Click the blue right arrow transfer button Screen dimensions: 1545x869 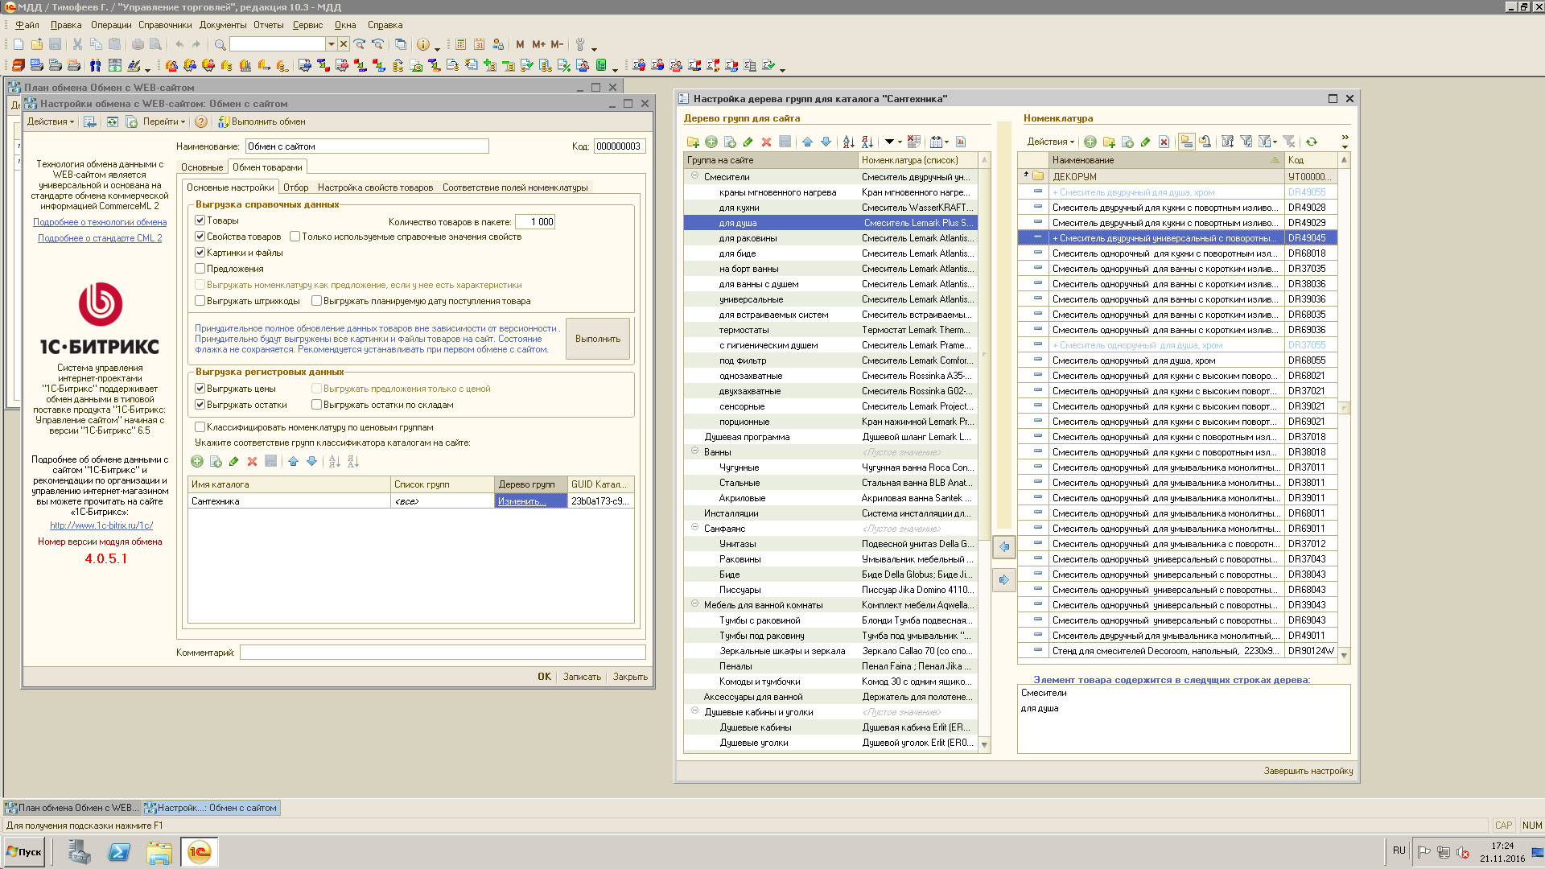pyautogui.click(x=1003, y=579)
